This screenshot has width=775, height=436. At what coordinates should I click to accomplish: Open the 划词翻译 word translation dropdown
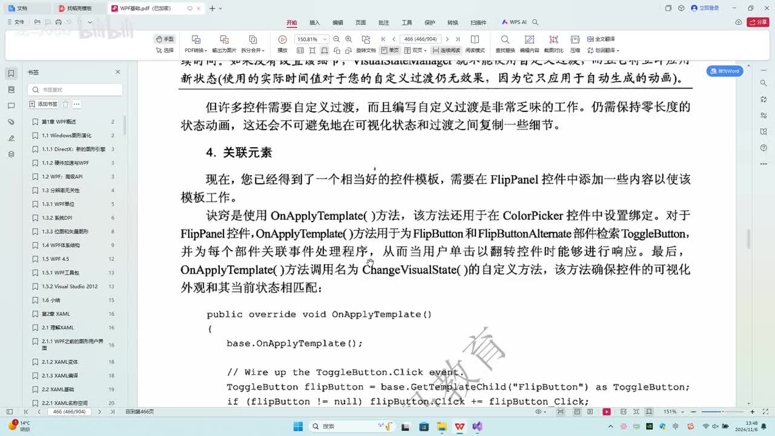point(602,50)
